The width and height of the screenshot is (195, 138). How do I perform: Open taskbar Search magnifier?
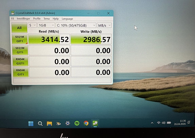pyautogui.click(x=40, y=123)
